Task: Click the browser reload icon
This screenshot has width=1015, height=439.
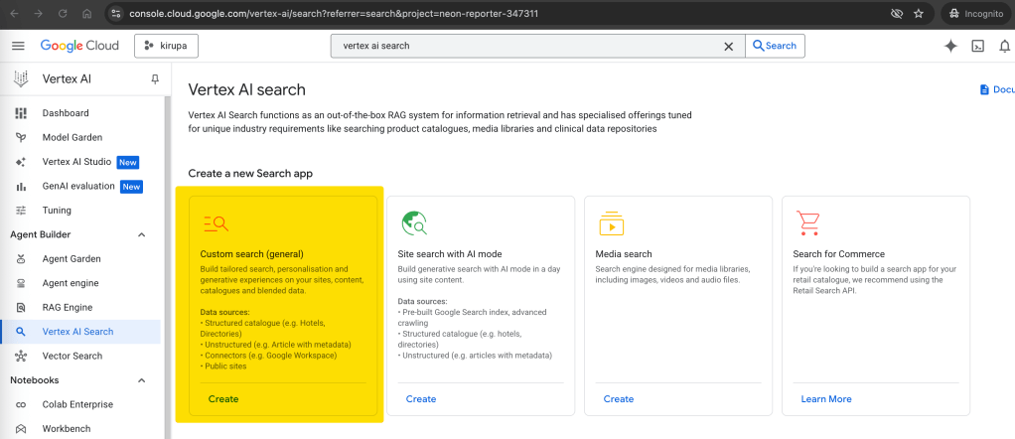Action: pyautogui.click(x=64, y=14)
